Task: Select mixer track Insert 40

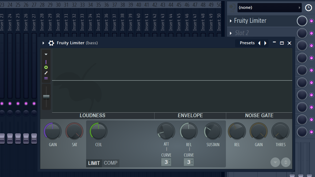Action: 138,22
